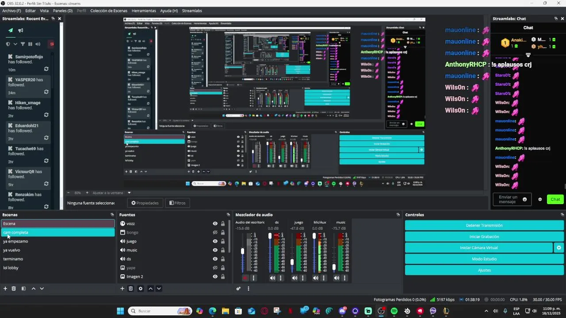Replay the Eduardohl21 follow alert
Viewport: 566px width, 318px height.
[46, 138]
